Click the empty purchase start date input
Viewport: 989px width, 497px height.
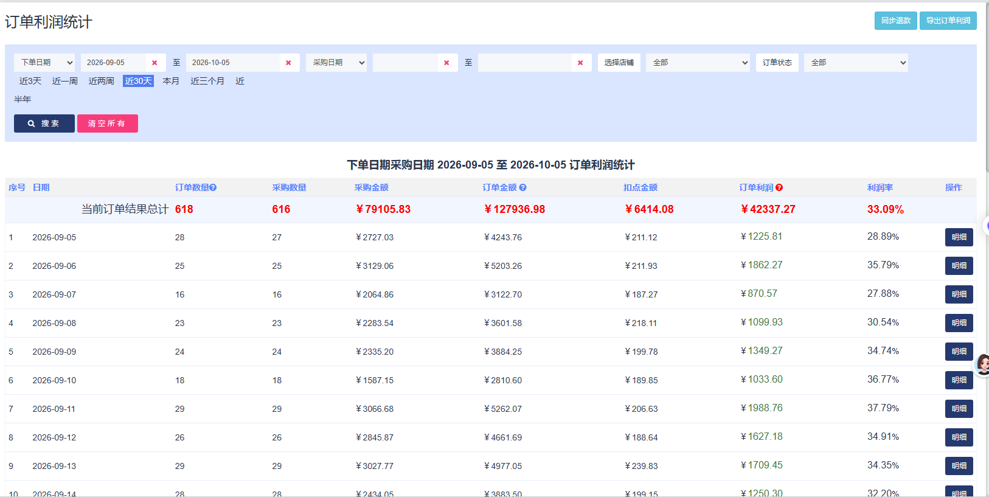tap(405, 63)
